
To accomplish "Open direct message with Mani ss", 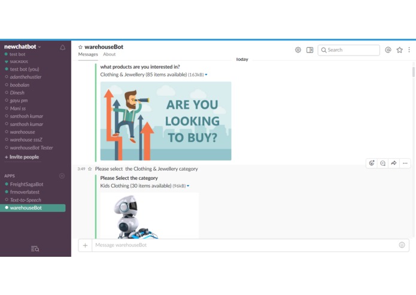I will (x=18, y=109).
